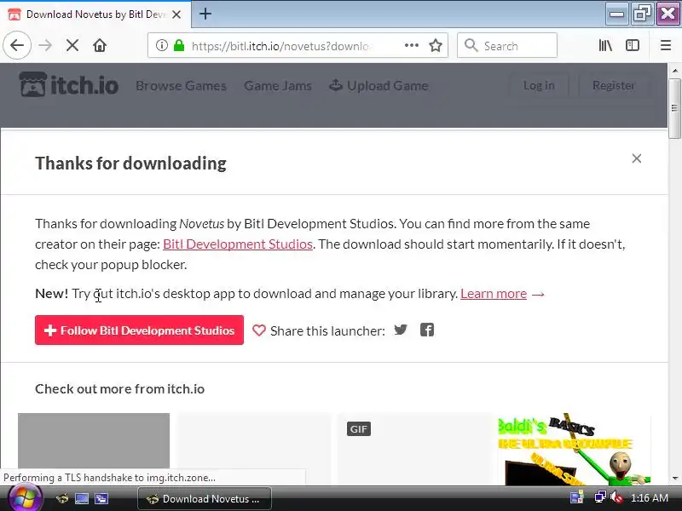
Task: Click the first quick launch icon
Action: 62,498
